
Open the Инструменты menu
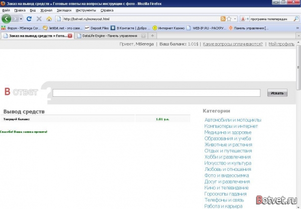click(x=86, y=11)
